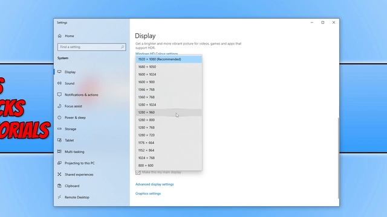Image resolution: width=387 pixels, height=217 pixels.
Task: Click the Projecting to this PC icon
Action: pyautogui.click(x=59, y=163)
